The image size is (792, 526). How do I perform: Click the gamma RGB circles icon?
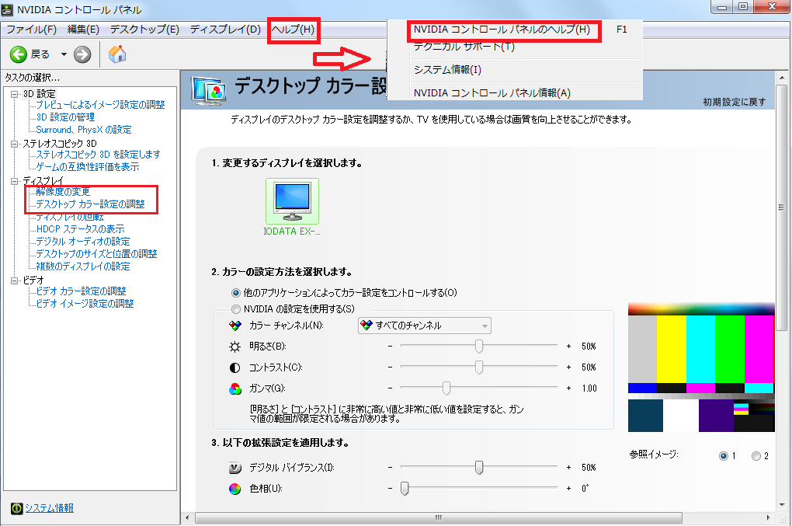click(x=234, y=388)
